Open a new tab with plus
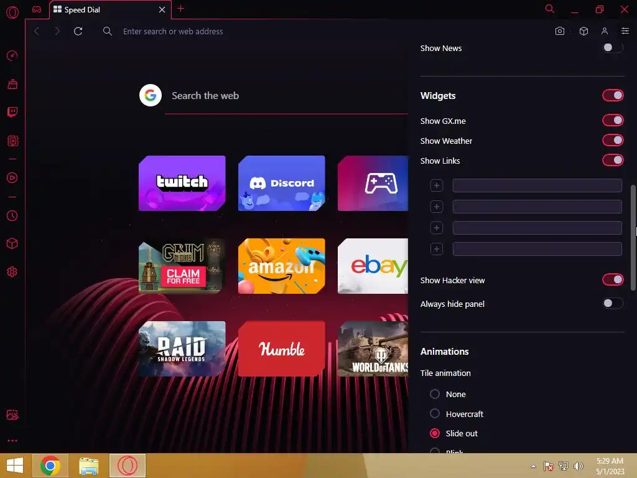This screenshot has height=478, width=637. (181, 9)
